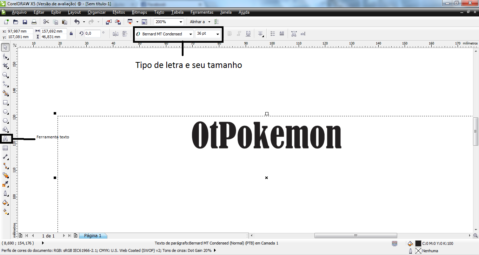This screenshot has height=255, width=479.
Task: Copy the selection
Action: 55,22
